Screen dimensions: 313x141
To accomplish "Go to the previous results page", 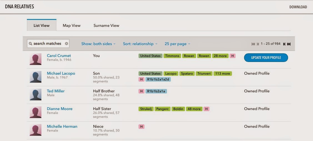I will 258,44.
